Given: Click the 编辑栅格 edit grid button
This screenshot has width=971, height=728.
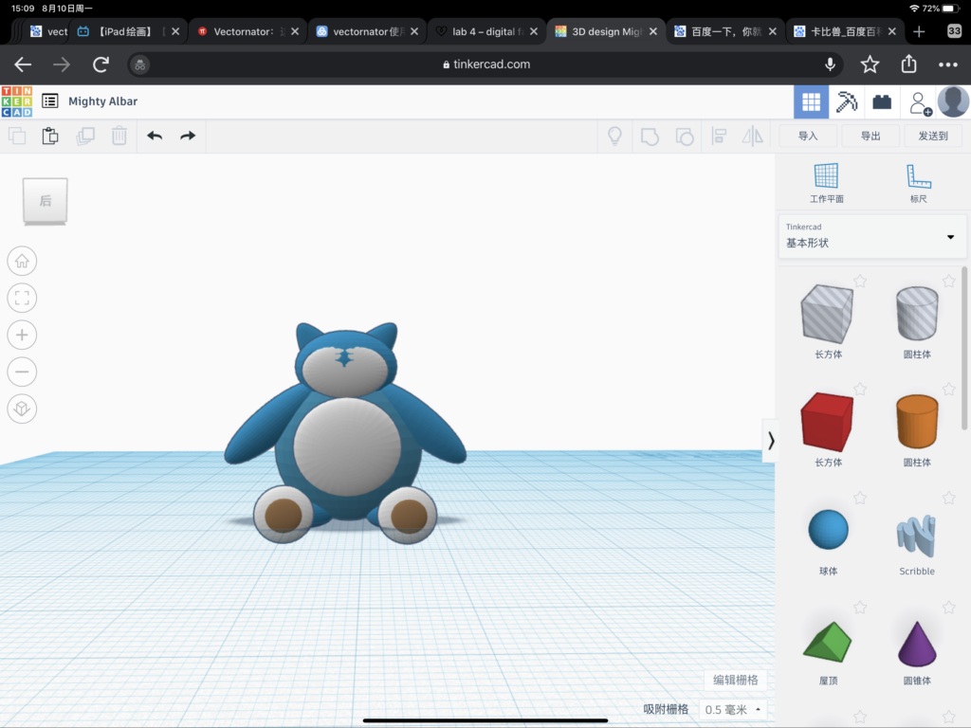Looking at the screenshot, I should pos(736,680).
